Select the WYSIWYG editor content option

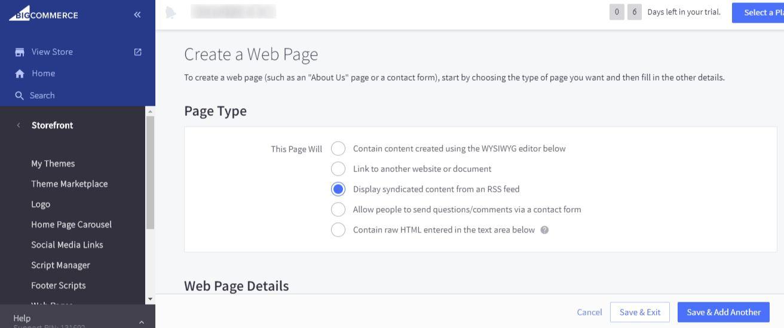click(x=338, y=149)
